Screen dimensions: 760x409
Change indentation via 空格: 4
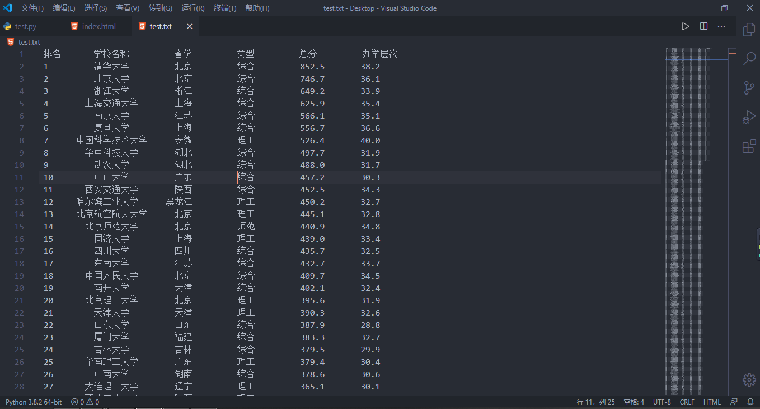tap(634, 402)
